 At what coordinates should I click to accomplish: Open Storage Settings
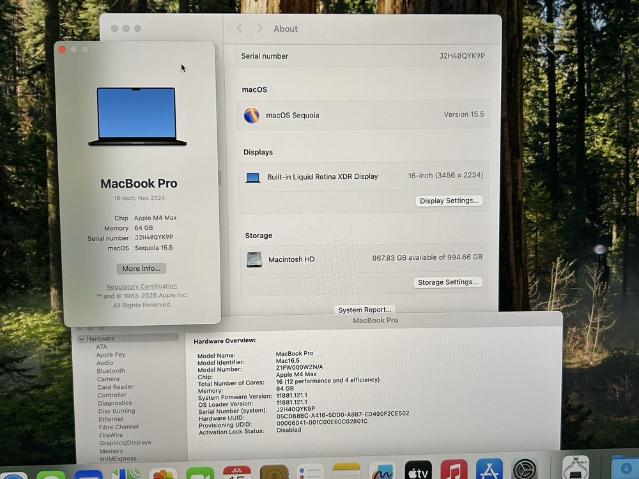(448, 282)
